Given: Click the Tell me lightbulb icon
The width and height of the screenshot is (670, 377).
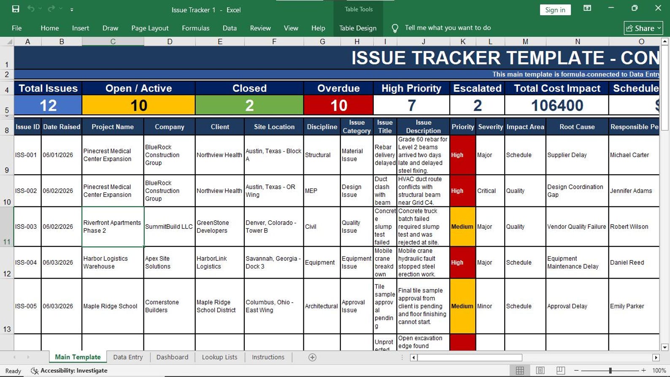Looking at the screenshot, I should tap(395, 28).
